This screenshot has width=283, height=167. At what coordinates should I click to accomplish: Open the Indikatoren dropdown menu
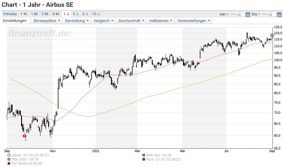tap(160, 21)
